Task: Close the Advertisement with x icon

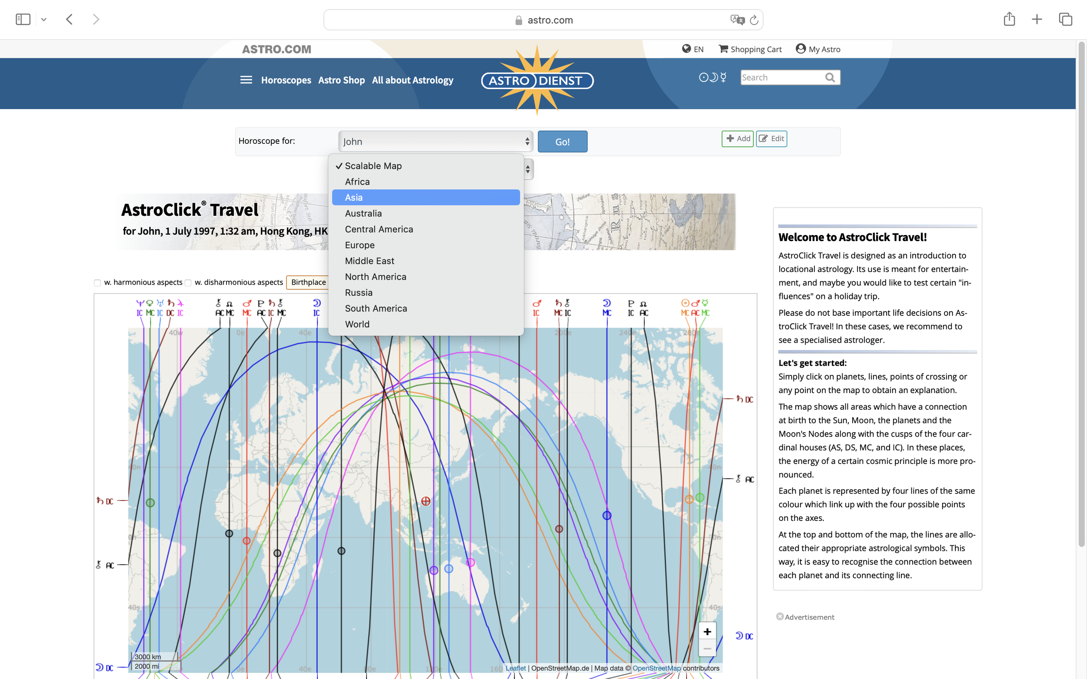Action: [x=780, y=616]
